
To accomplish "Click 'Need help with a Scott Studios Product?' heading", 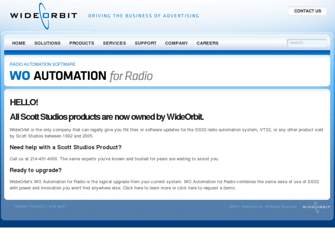I will (65, 147).
